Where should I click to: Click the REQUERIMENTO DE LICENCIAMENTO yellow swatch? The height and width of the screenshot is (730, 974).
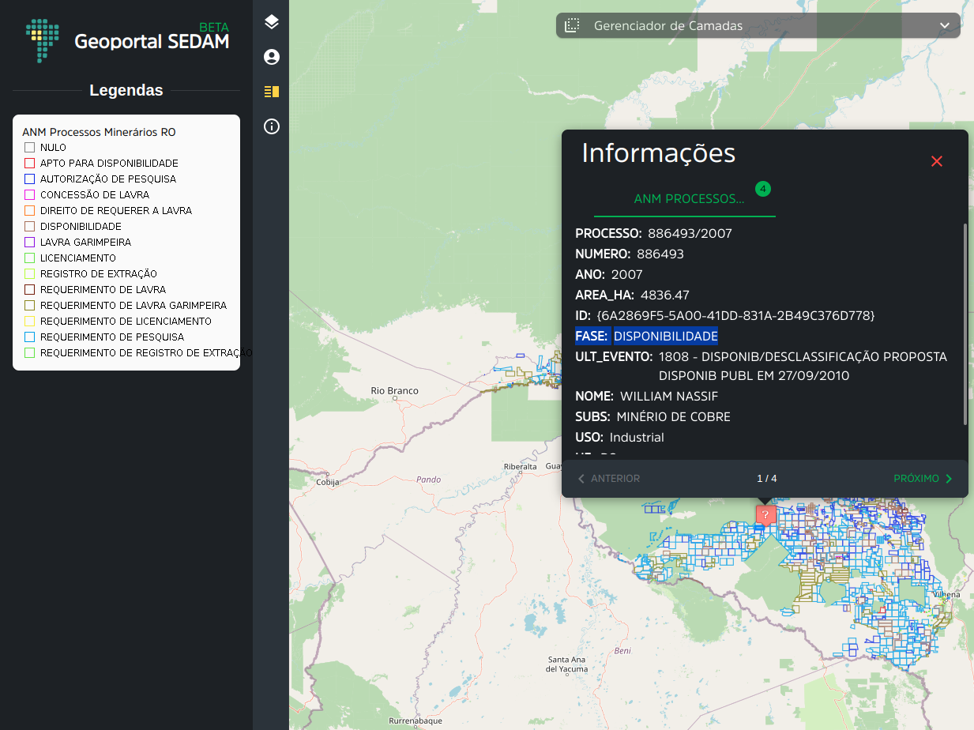pyautogui.click(x=29, y=322)
